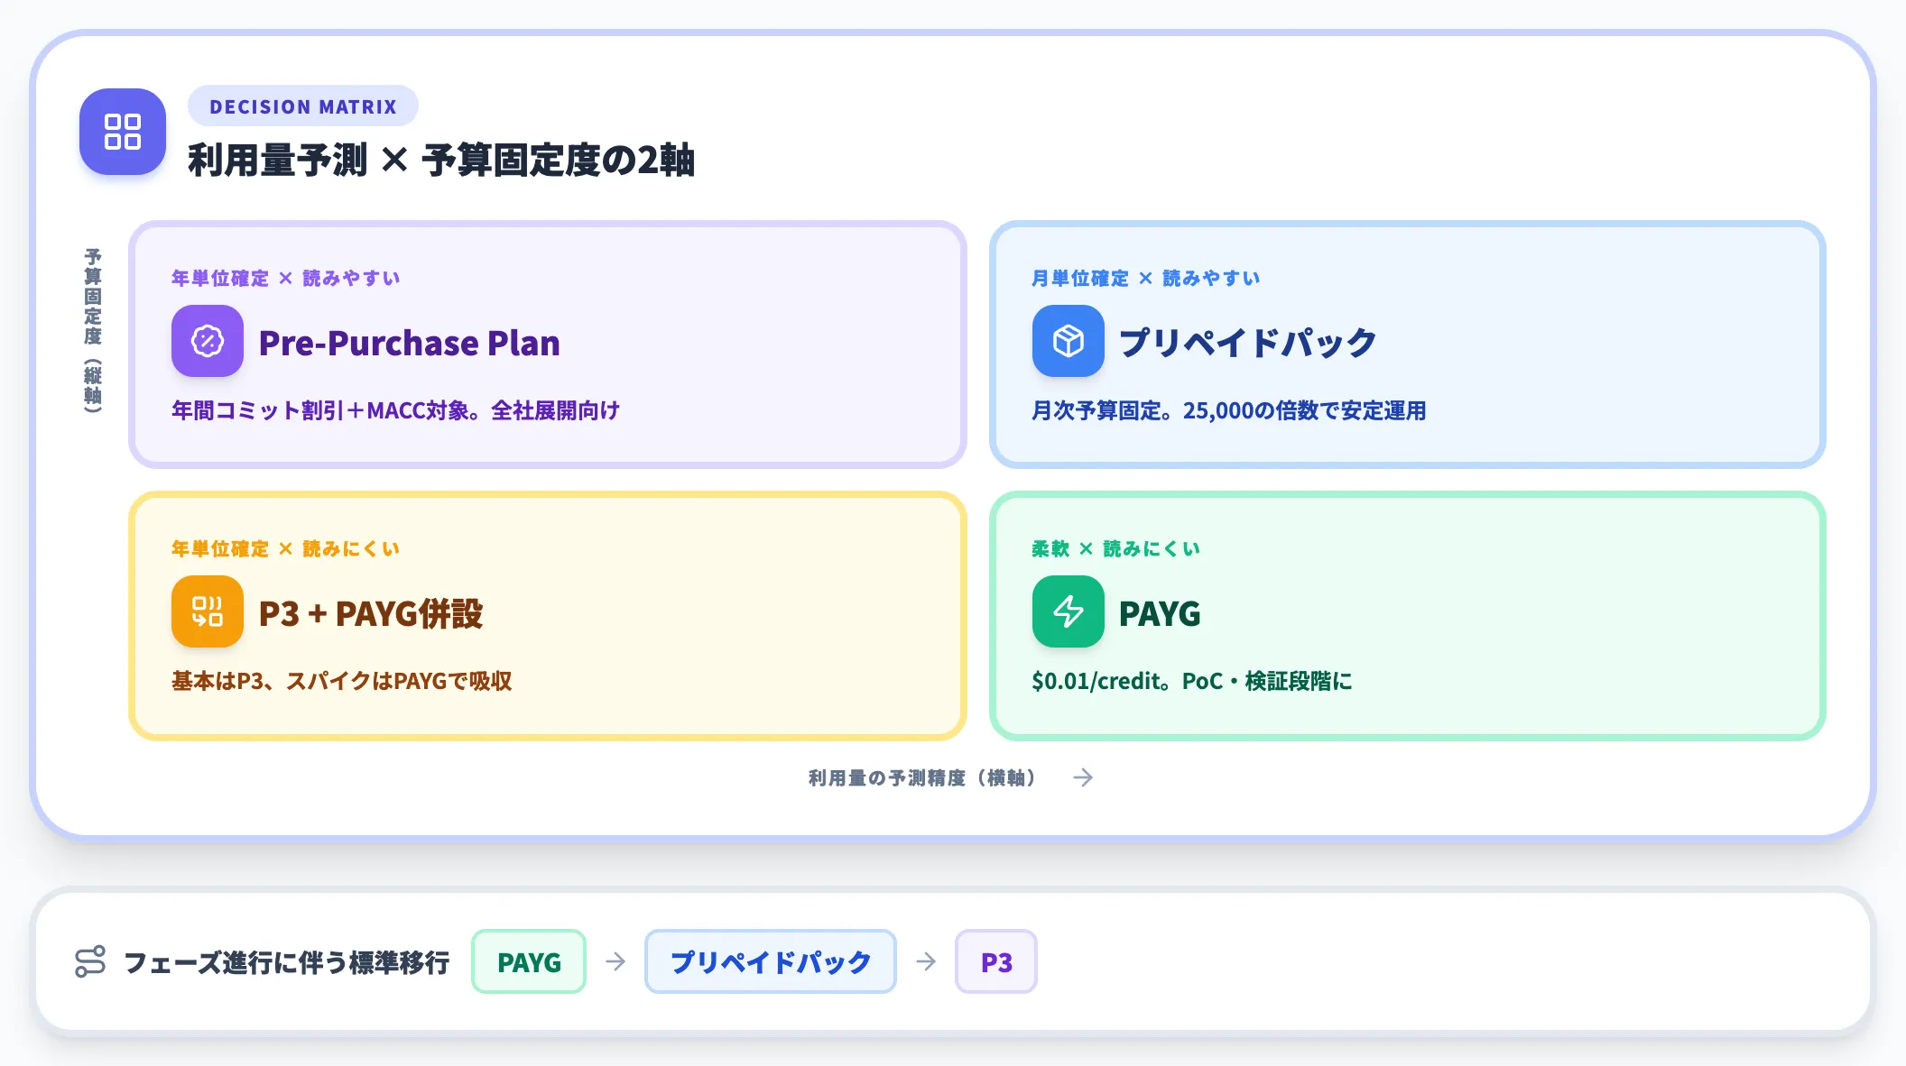Open the Pre-Purchase Plan card title
1906x1066 pixels.
(410, 343)
